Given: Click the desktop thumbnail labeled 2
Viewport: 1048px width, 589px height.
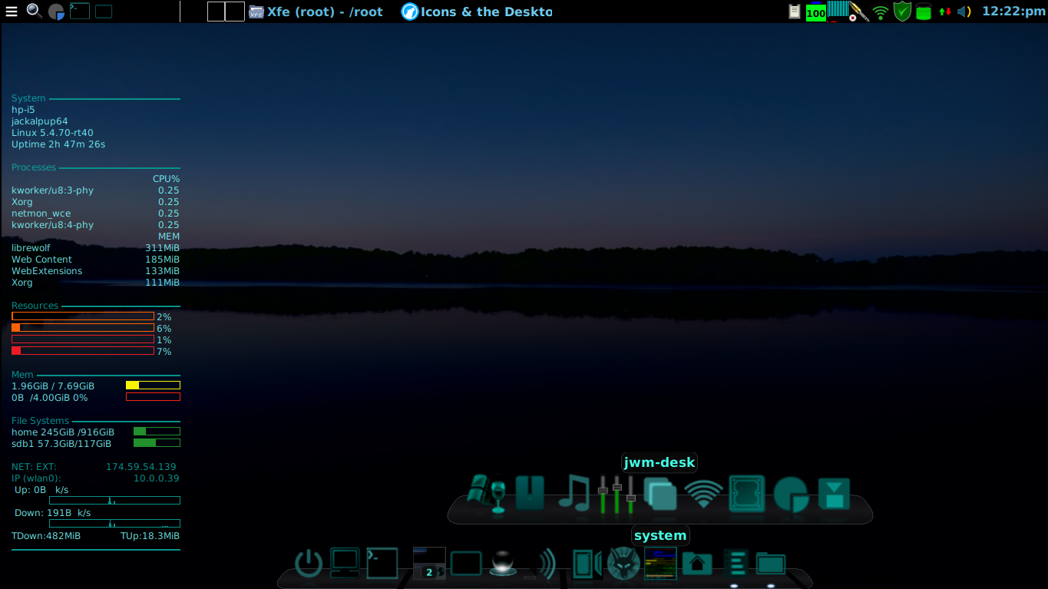Looking at the screenshot, I should 429,563.
